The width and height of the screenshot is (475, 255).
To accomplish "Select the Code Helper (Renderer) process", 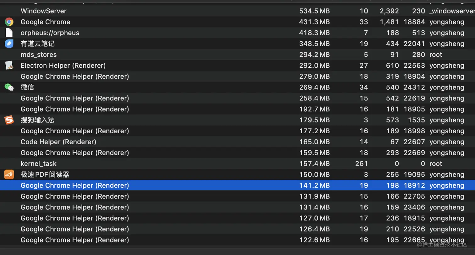I will coord(58,142).
